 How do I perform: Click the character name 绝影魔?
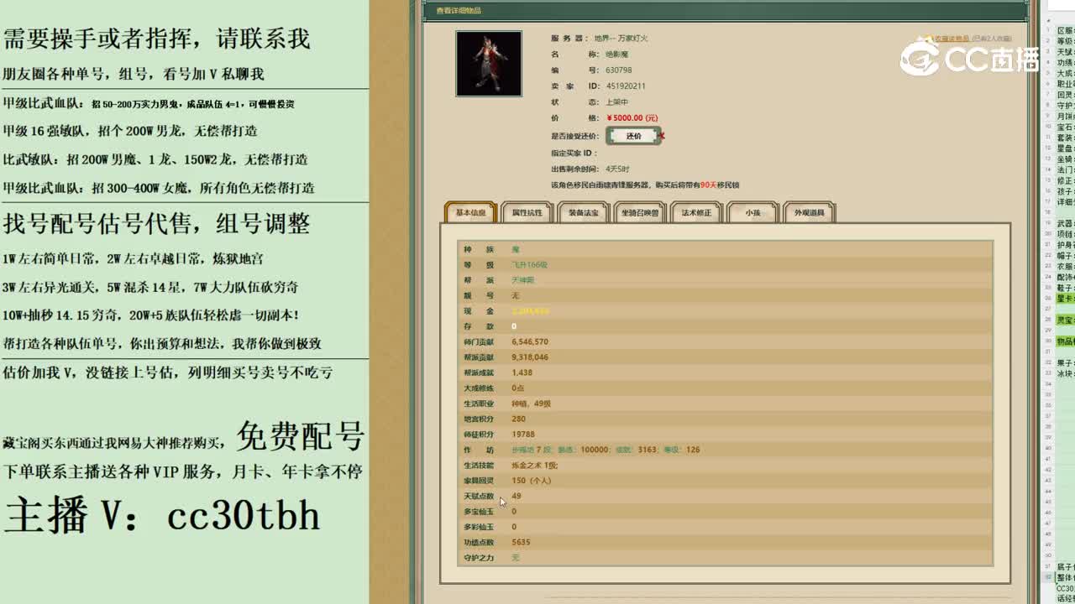[617, 55]
